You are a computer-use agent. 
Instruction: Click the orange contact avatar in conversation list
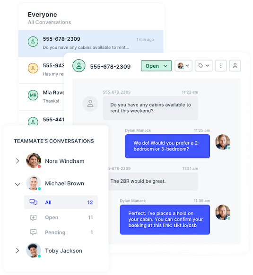tap(33, 68)
